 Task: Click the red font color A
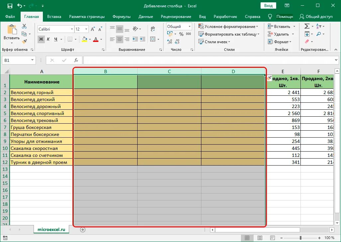point(96,39)
